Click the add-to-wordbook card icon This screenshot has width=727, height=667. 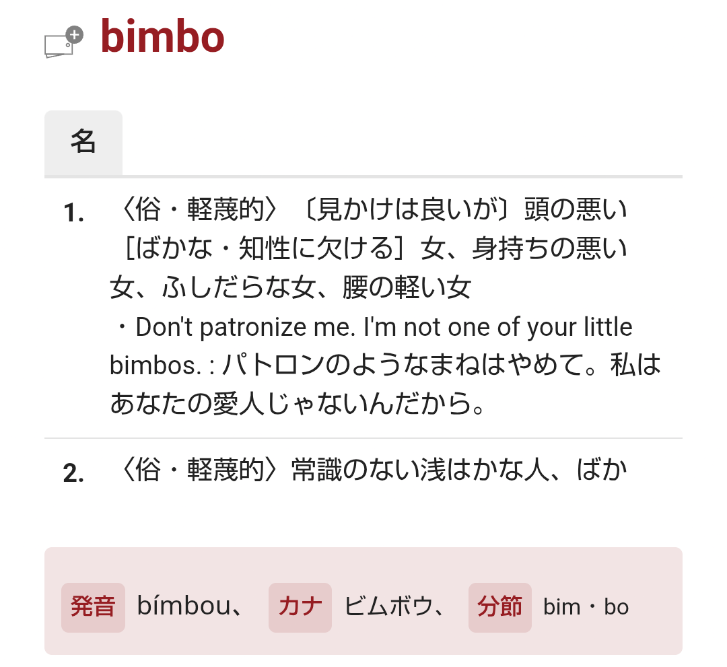point(63,42)
